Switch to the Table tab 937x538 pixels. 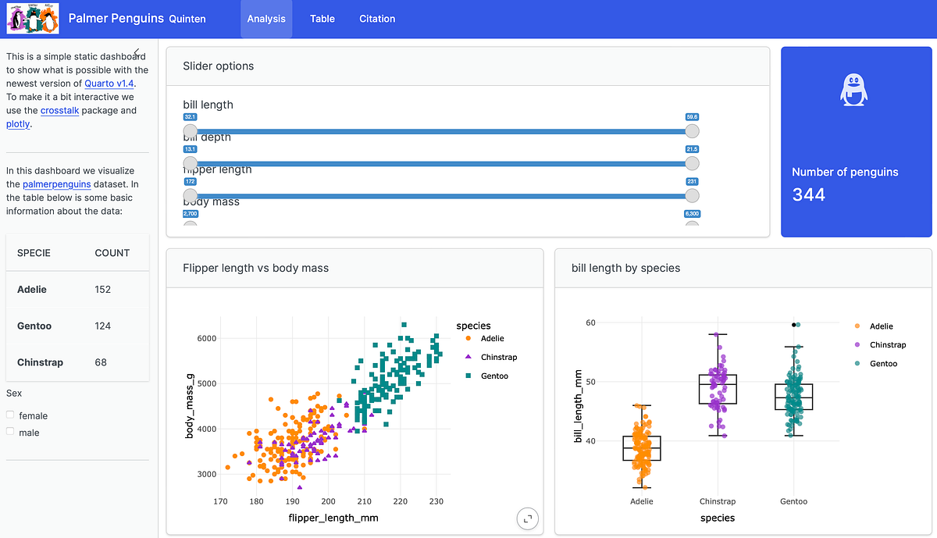(322, 19)
